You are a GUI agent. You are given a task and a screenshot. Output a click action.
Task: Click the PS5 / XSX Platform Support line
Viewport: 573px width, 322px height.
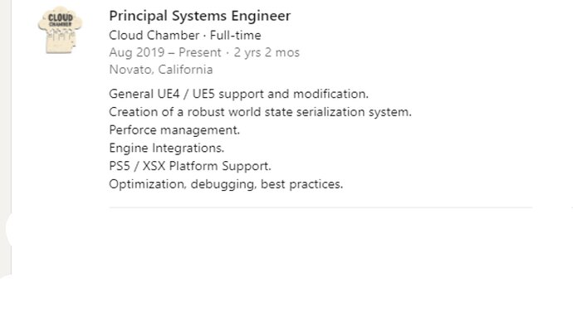point(190,166)
